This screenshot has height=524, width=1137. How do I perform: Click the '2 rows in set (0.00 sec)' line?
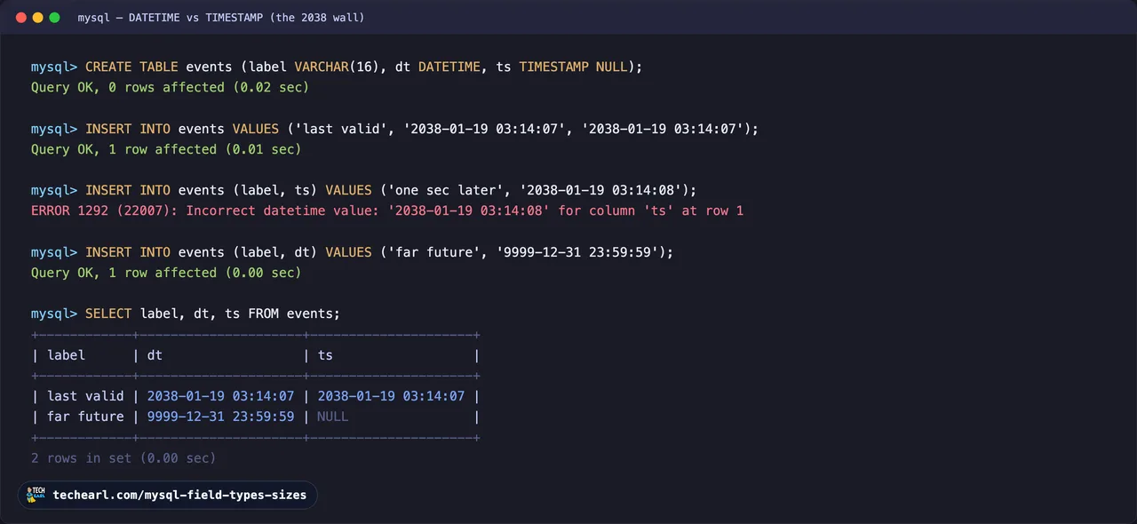[x=123, y=458]
